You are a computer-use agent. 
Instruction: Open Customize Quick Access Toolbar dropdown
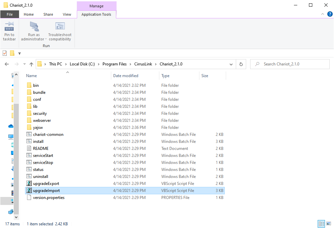point(19,53)
